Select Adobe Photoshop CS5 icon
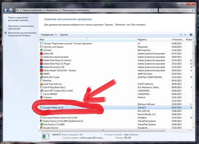Viewport: 199px width, 144px height. [41, 67]
